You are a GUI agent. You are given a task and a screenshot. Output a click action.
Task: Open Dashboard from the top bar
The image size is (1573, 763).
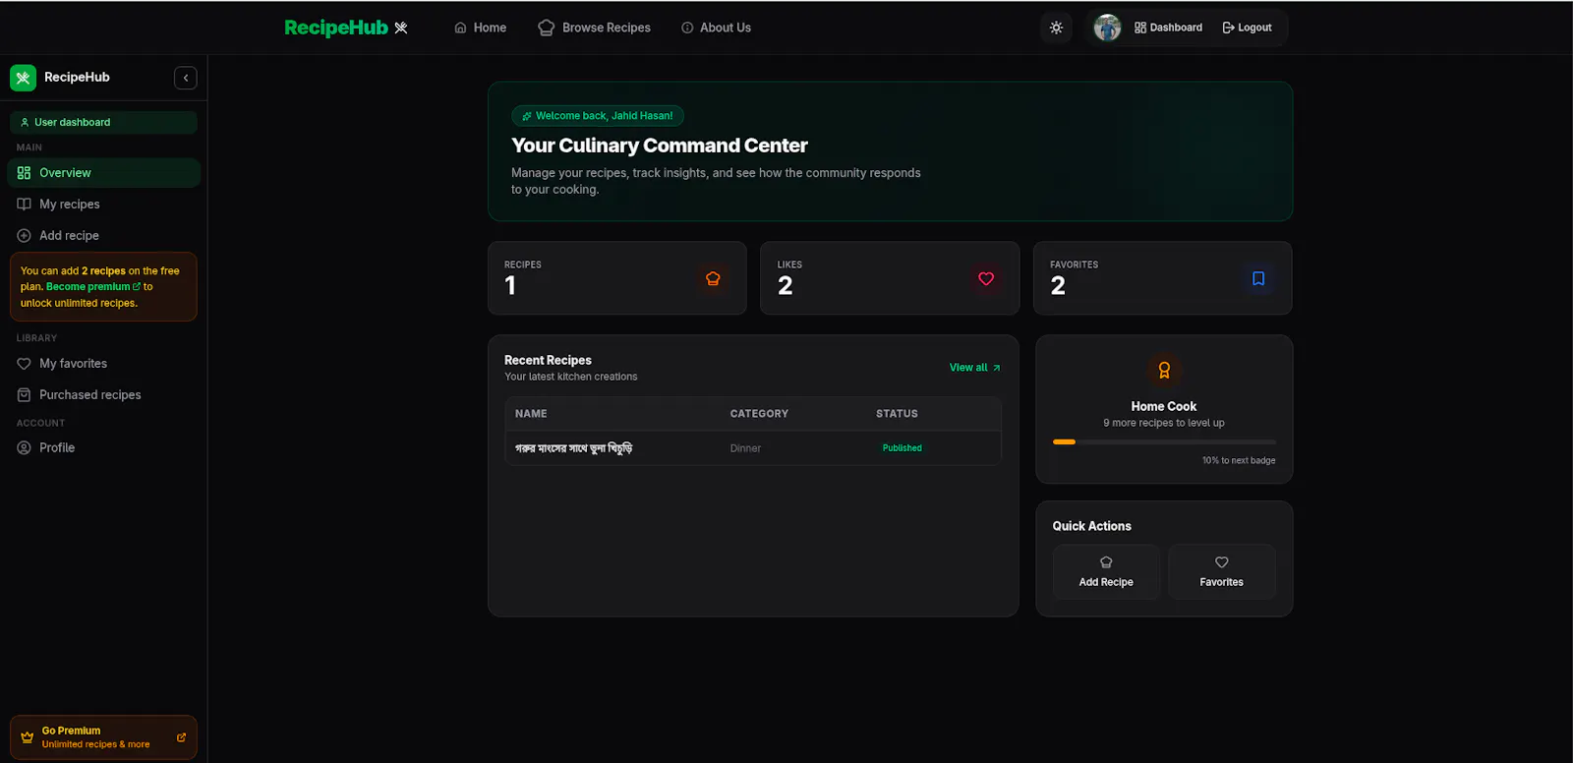coord(1168,28)
